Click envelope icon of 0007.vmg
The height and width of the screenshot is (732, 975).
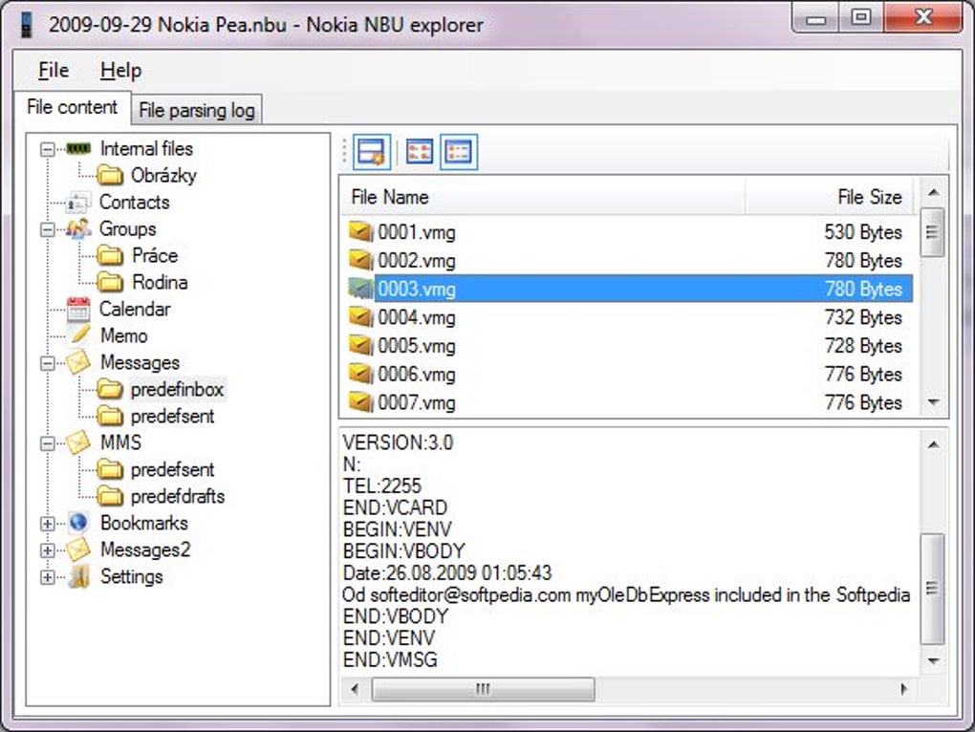pyautogui.click(x=360, y=402)
